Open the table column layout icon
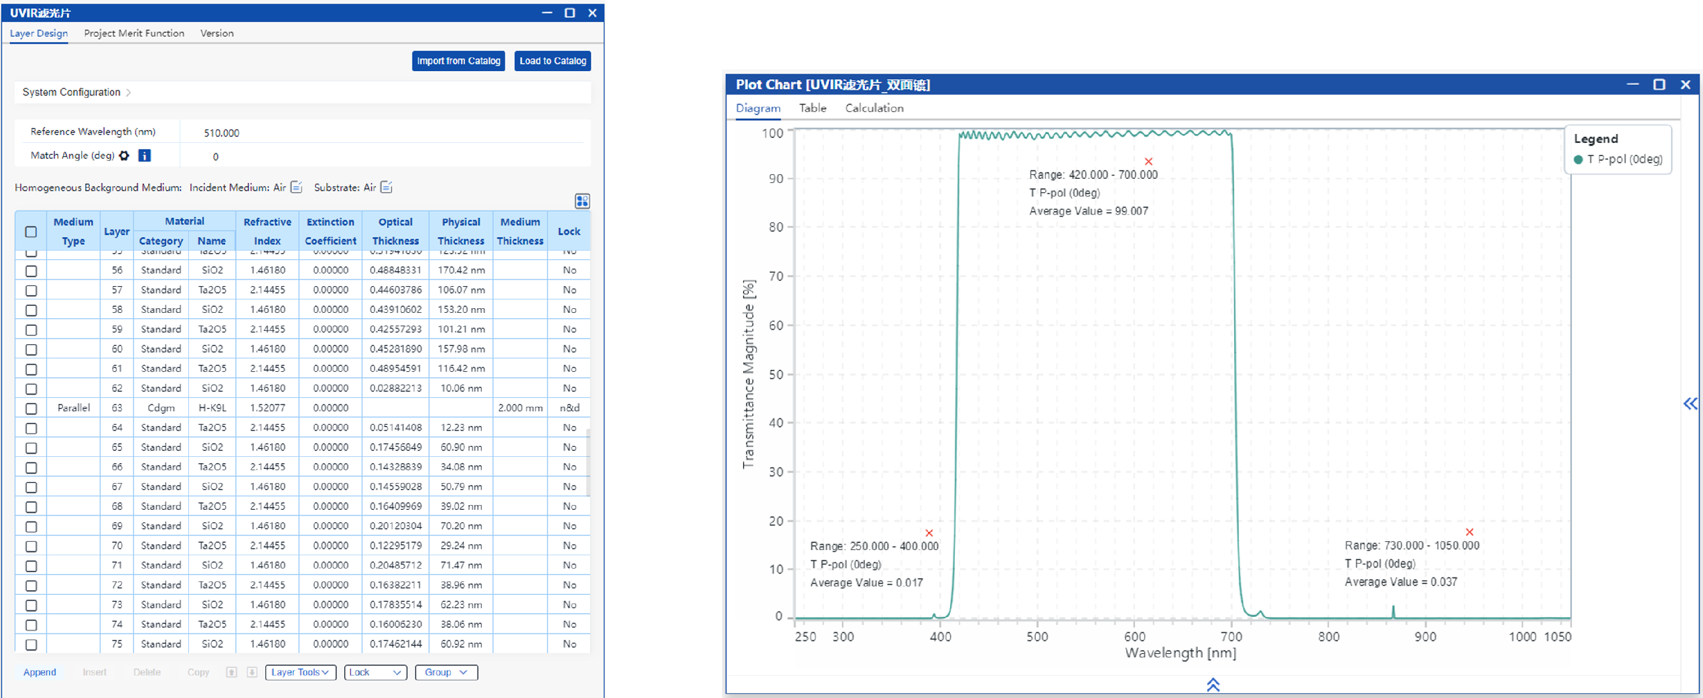 tap(582, 201)
